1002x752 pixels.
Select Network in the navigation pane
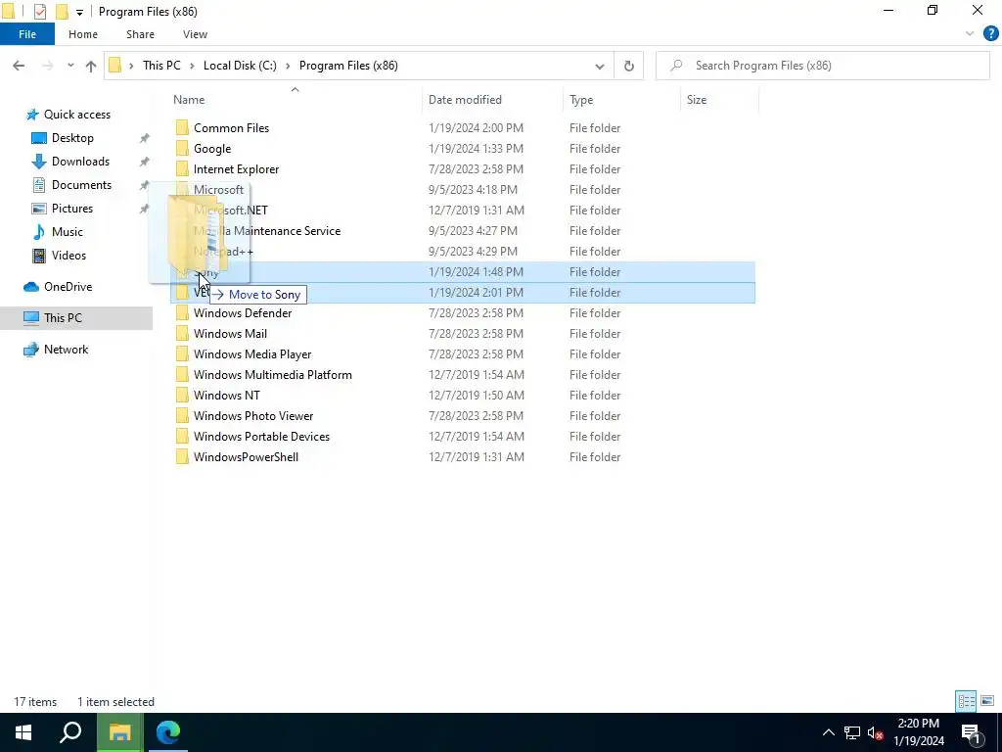tap(66, 350)
